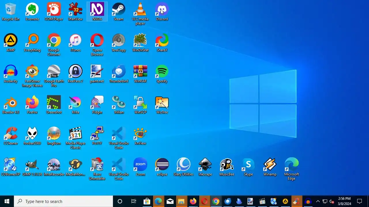Expand the hidden system tray icons
The height and width of the screenshot is (207, 369).
[318, 201]
